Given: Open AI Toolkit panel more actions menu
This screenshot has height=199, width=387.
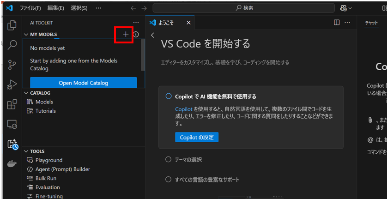Looking at the screenshot, I should tap(136, 23).
